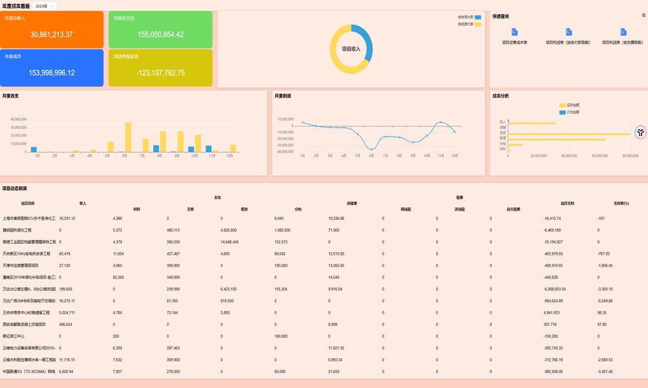Click the 毛利率(%) column header
648x388 pixels.
621,204
